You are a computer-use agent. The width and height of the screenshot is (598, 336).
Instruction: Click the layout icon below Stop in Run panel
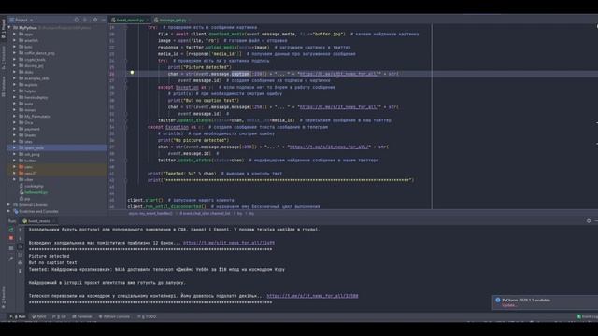[11, 248]
